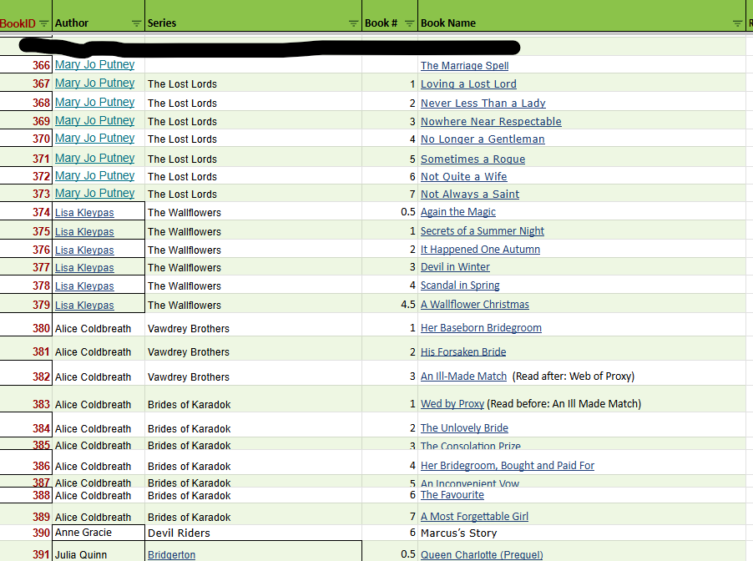Screen dimensions: 753x561
Task: Follow the Devil in Winter link
Action: pyautogui.click(x=455, y=267)
